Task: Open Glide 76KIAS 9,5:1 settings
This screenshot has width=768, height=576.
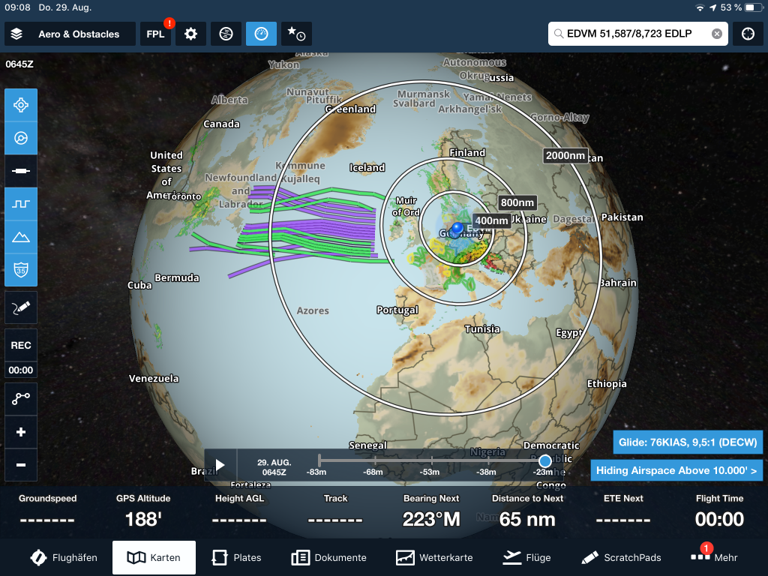Action: point(688,442)
